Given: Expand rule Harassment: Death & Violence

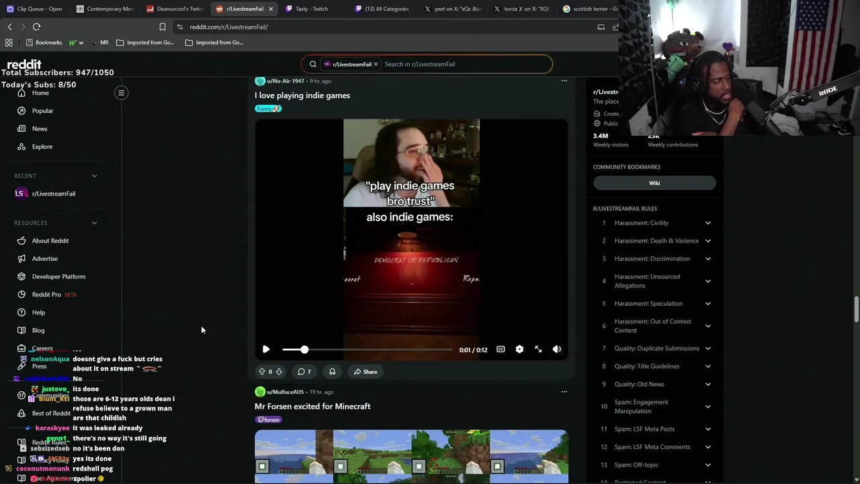Looking at the screenshot, I should (x=656, y=241).
